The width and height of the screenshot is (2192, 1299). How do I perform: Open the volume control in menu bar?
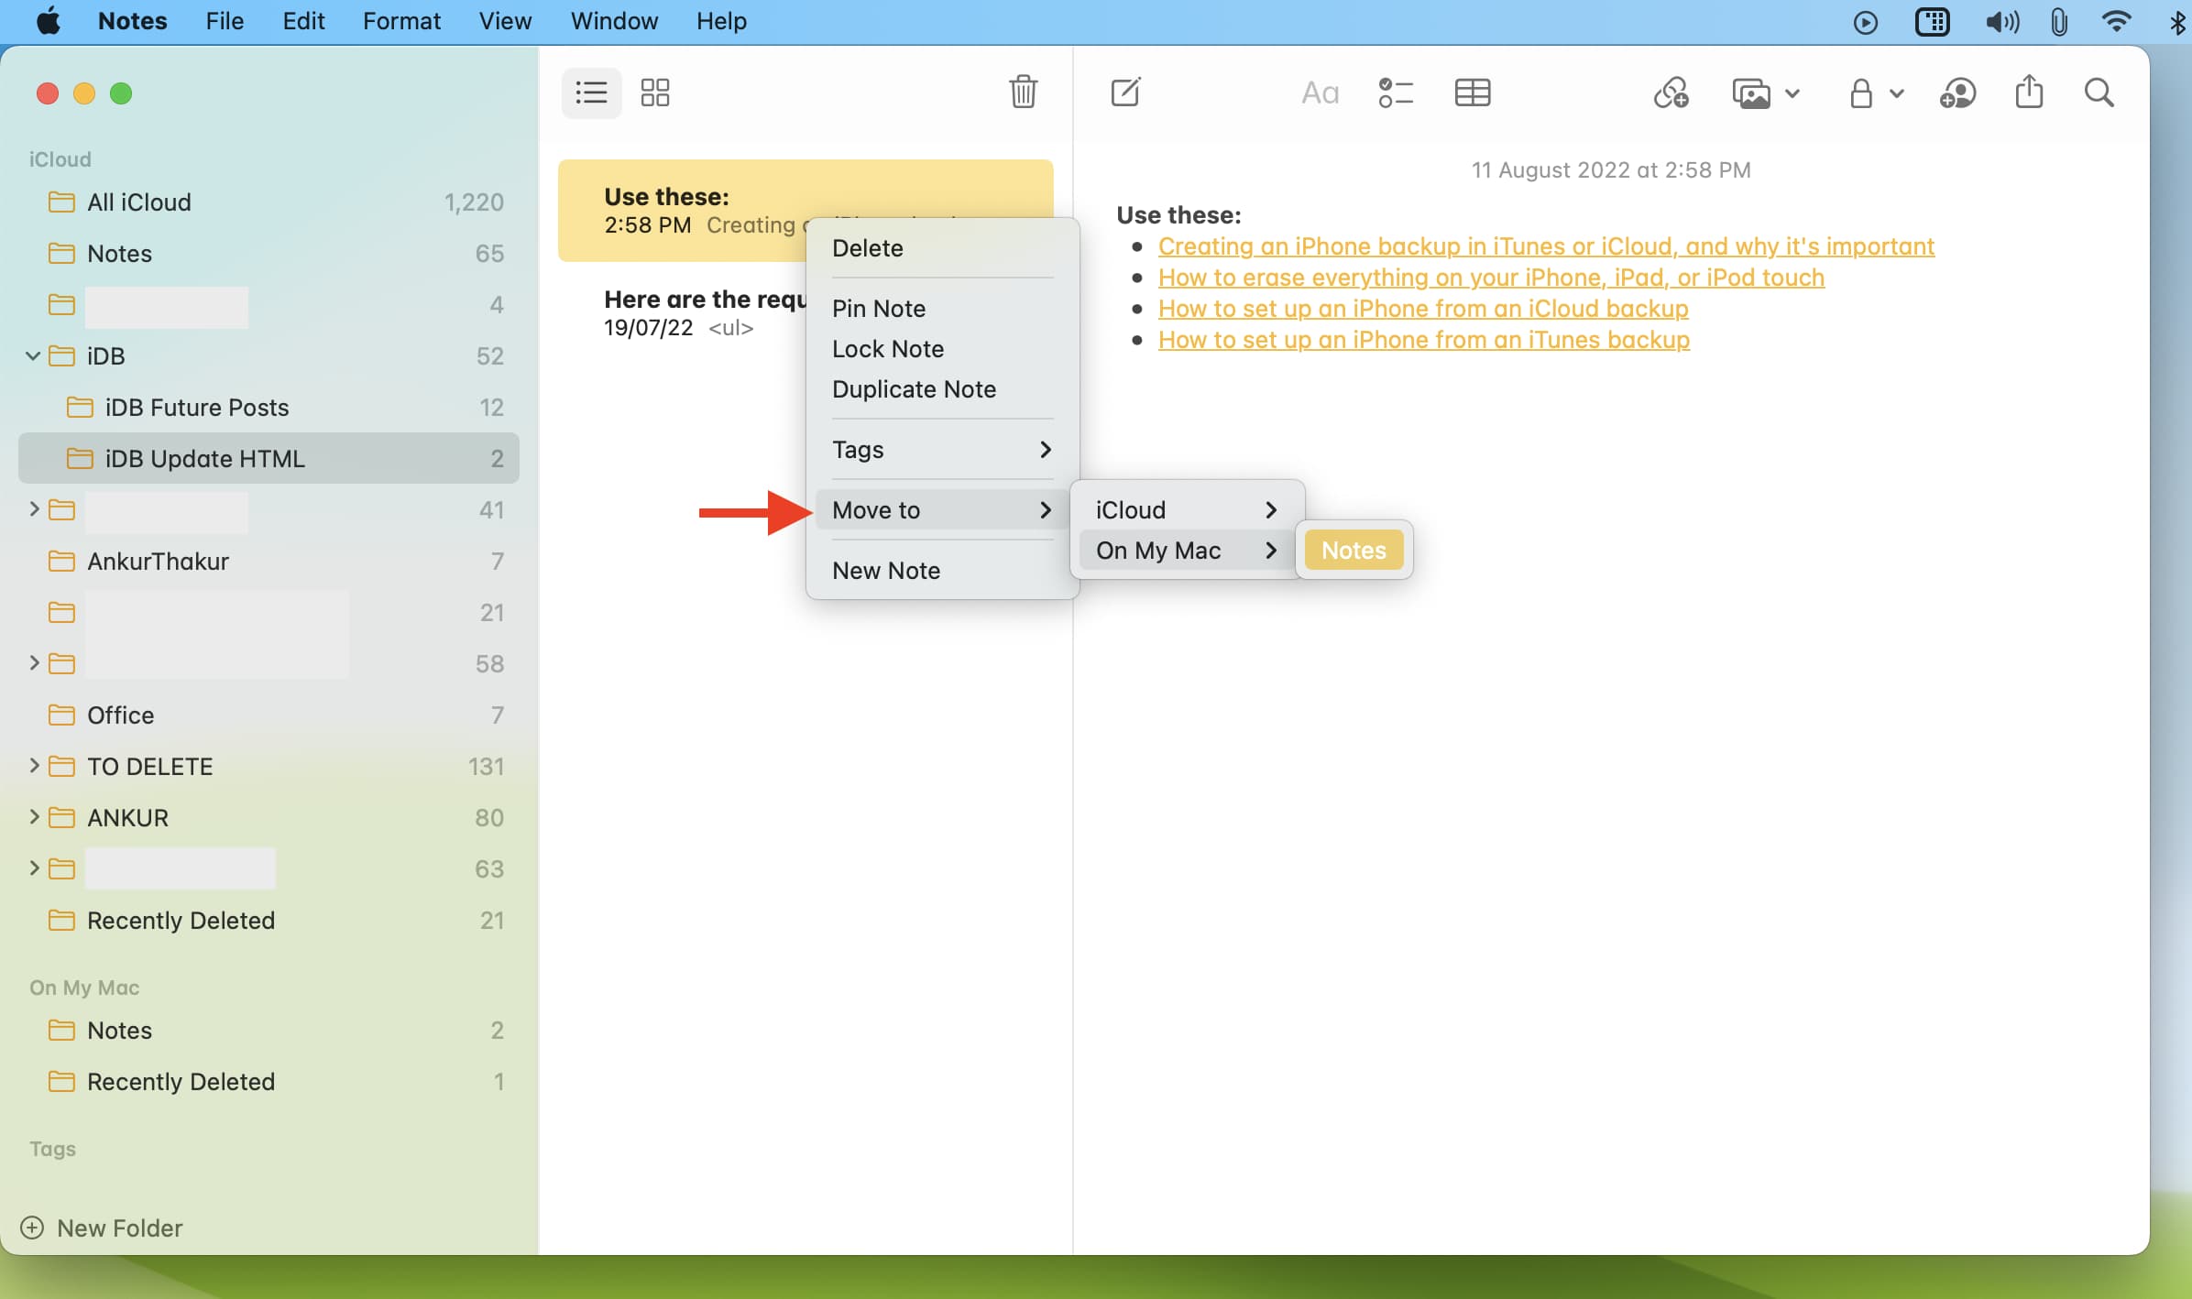tap(2002, 21)
